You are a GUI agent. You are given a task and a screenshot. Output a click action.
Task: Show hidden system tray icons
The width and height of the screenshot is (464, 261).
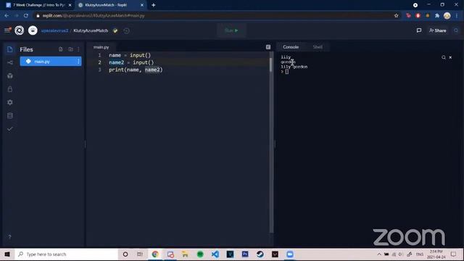(x=379, y=254)
